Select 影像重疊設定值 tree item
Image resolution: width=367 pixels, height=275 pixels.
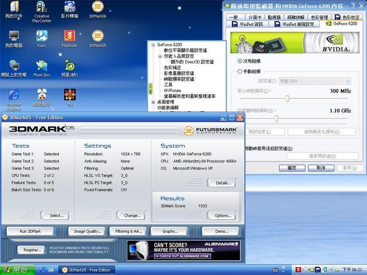click(179, 73)
